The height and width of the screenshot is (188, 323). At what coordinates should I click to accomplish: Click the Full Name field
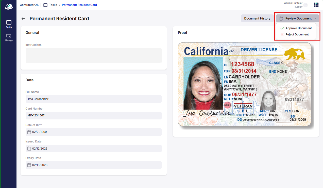click(93, 99)
